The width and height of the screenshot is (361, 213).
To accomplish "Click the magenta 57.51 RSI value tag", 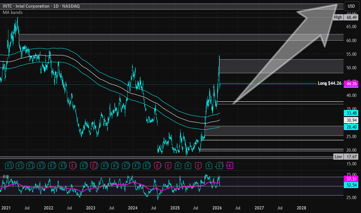I will pos(351,179).
